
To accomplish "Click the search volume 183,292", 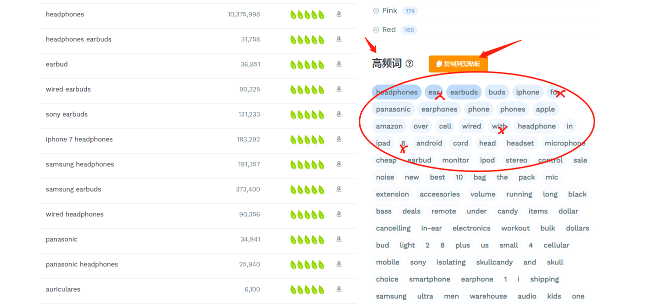I will click(248, 139).
